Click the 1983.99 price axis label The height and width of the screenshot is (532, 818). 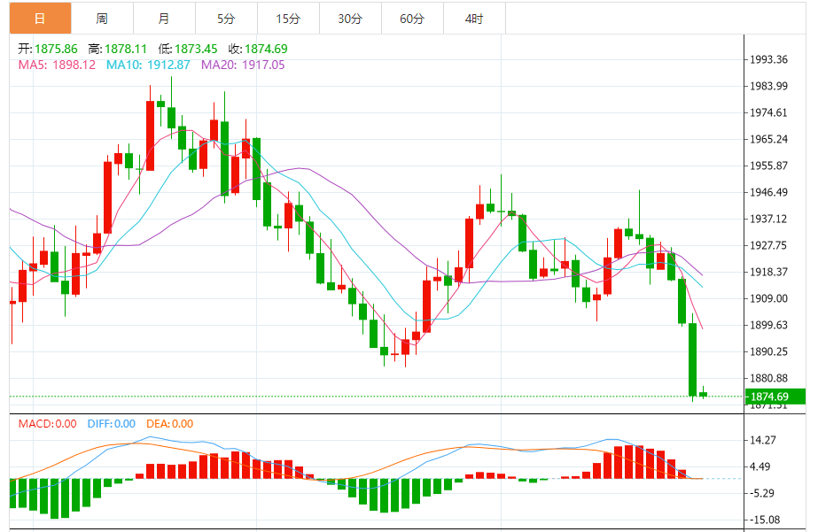click(768, 86)
